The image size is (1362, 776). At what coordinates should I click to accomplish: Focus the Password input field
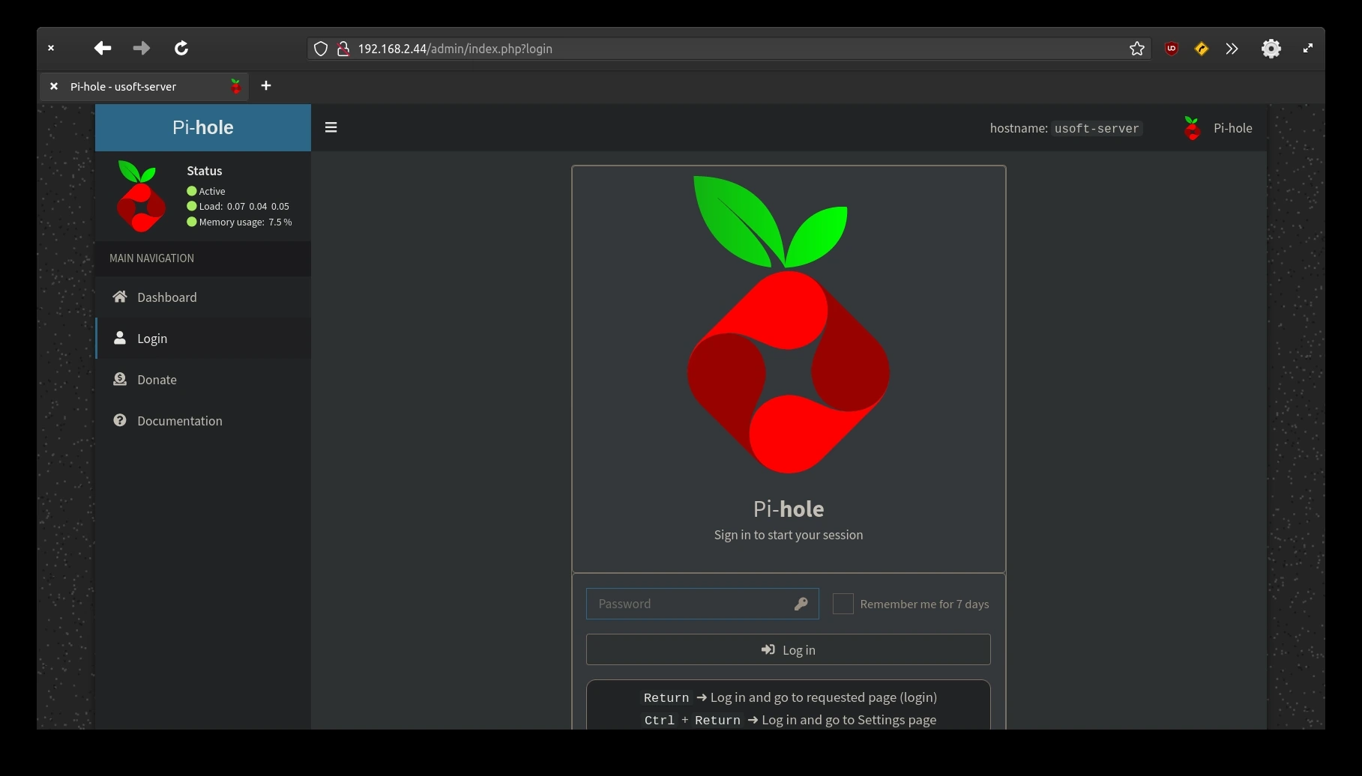coord(702,604)
